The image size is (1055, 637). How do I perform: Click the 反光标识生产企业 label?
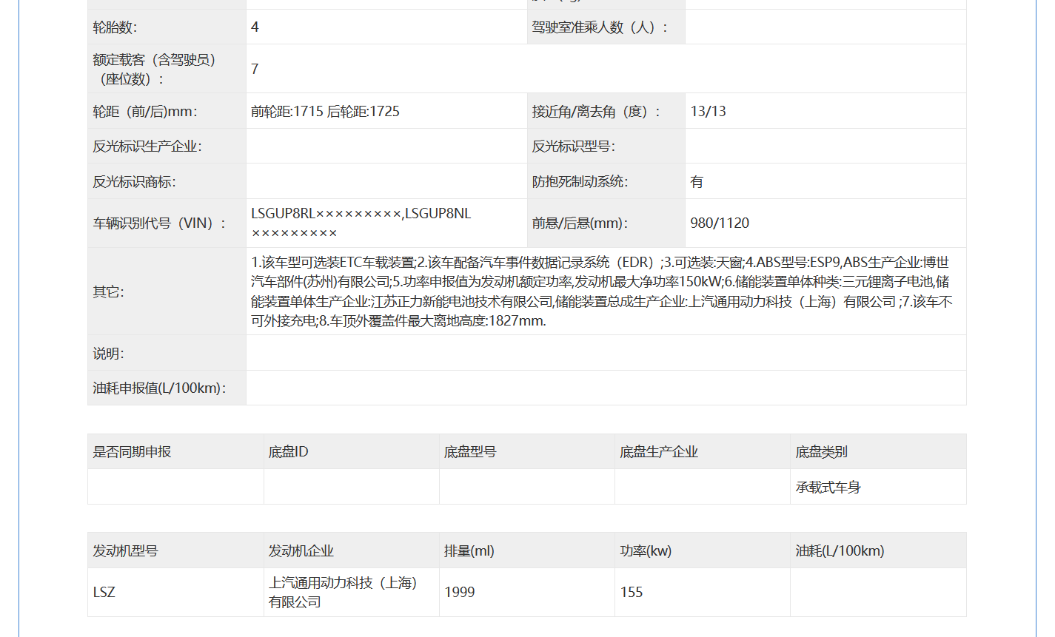pos(147,146)
